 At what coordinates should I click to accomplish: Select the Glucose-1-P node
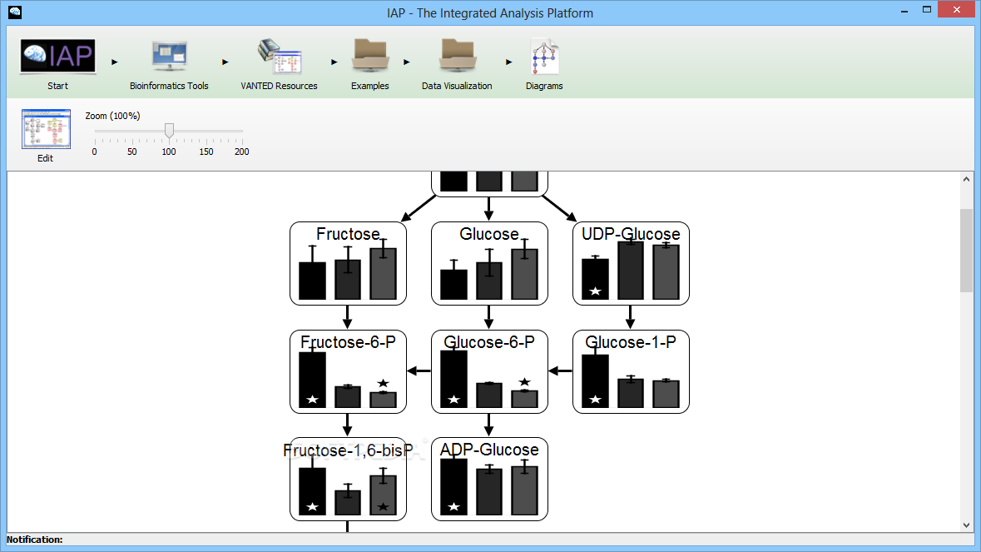pos(631,372)
